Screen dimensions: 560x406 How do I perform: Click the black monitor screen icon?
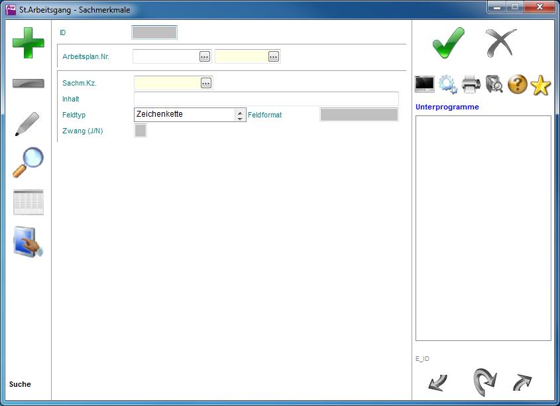(425, 84)
